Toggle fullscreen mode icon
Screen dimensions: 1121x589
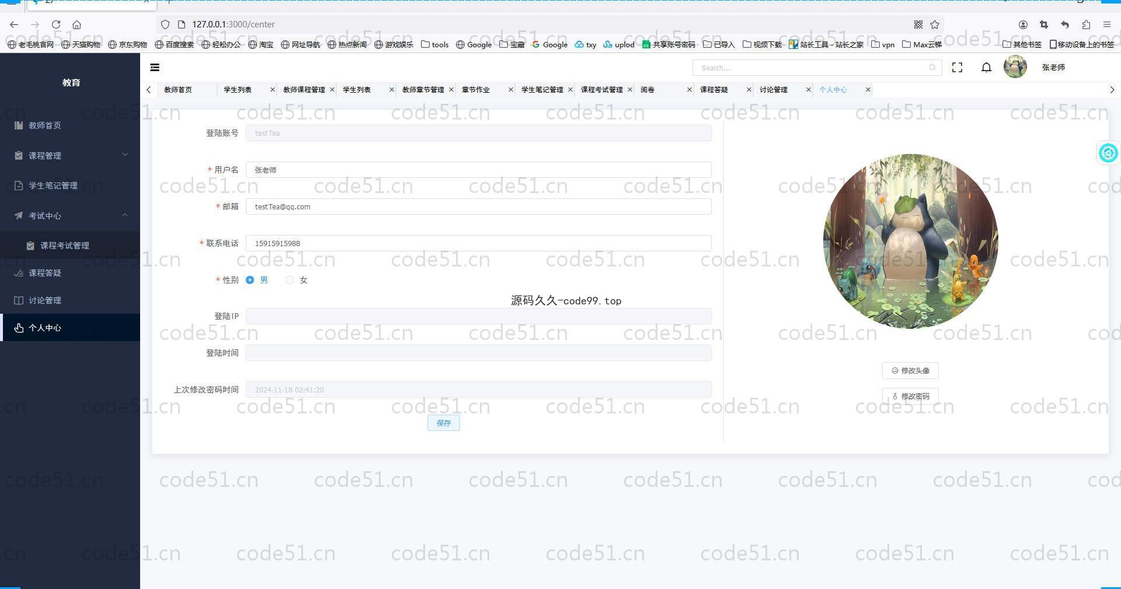[957, 68]
